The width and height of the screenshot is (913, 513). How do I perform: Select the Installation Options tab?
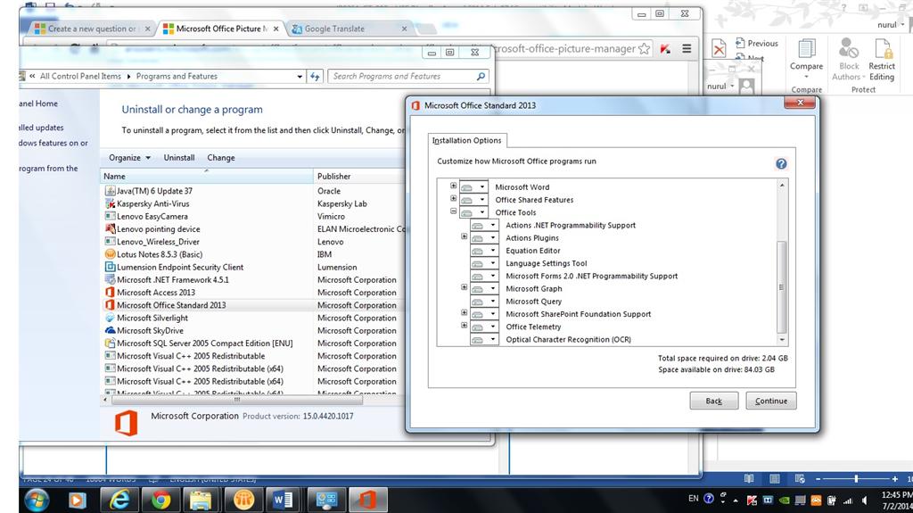pyautogui.click(x=466, y=140)
